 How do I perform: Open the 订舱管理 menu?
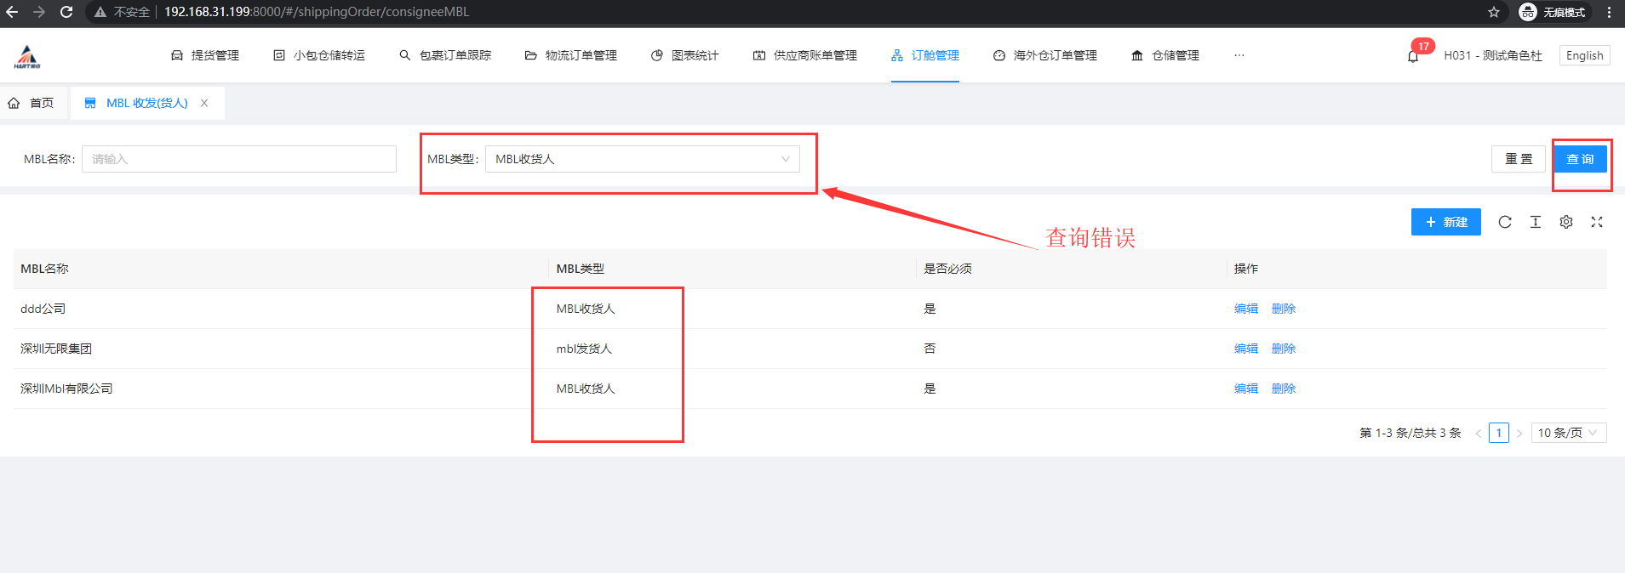(x=925, y=55)
